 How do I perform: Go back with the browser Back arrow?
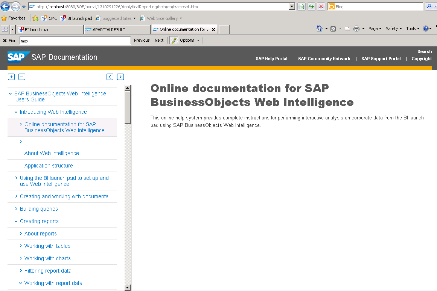(5, 6)
